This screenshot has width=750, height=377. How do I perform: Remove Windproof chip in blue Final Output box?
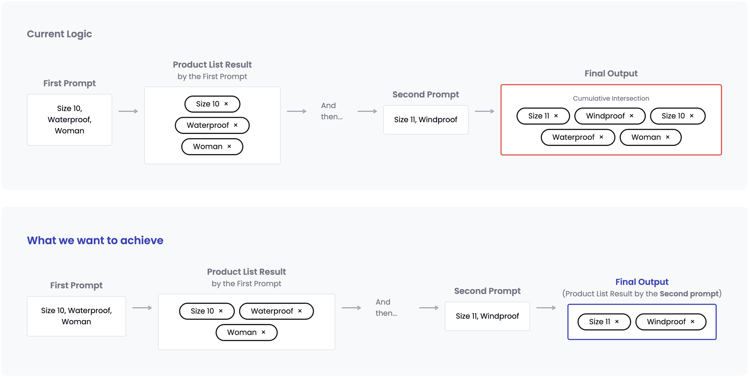693,322
